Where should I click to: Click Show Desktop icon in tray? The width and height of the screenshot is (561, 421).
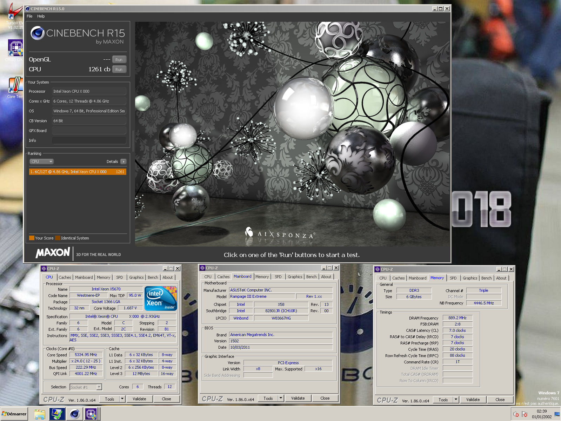click(x=557, y=414)
